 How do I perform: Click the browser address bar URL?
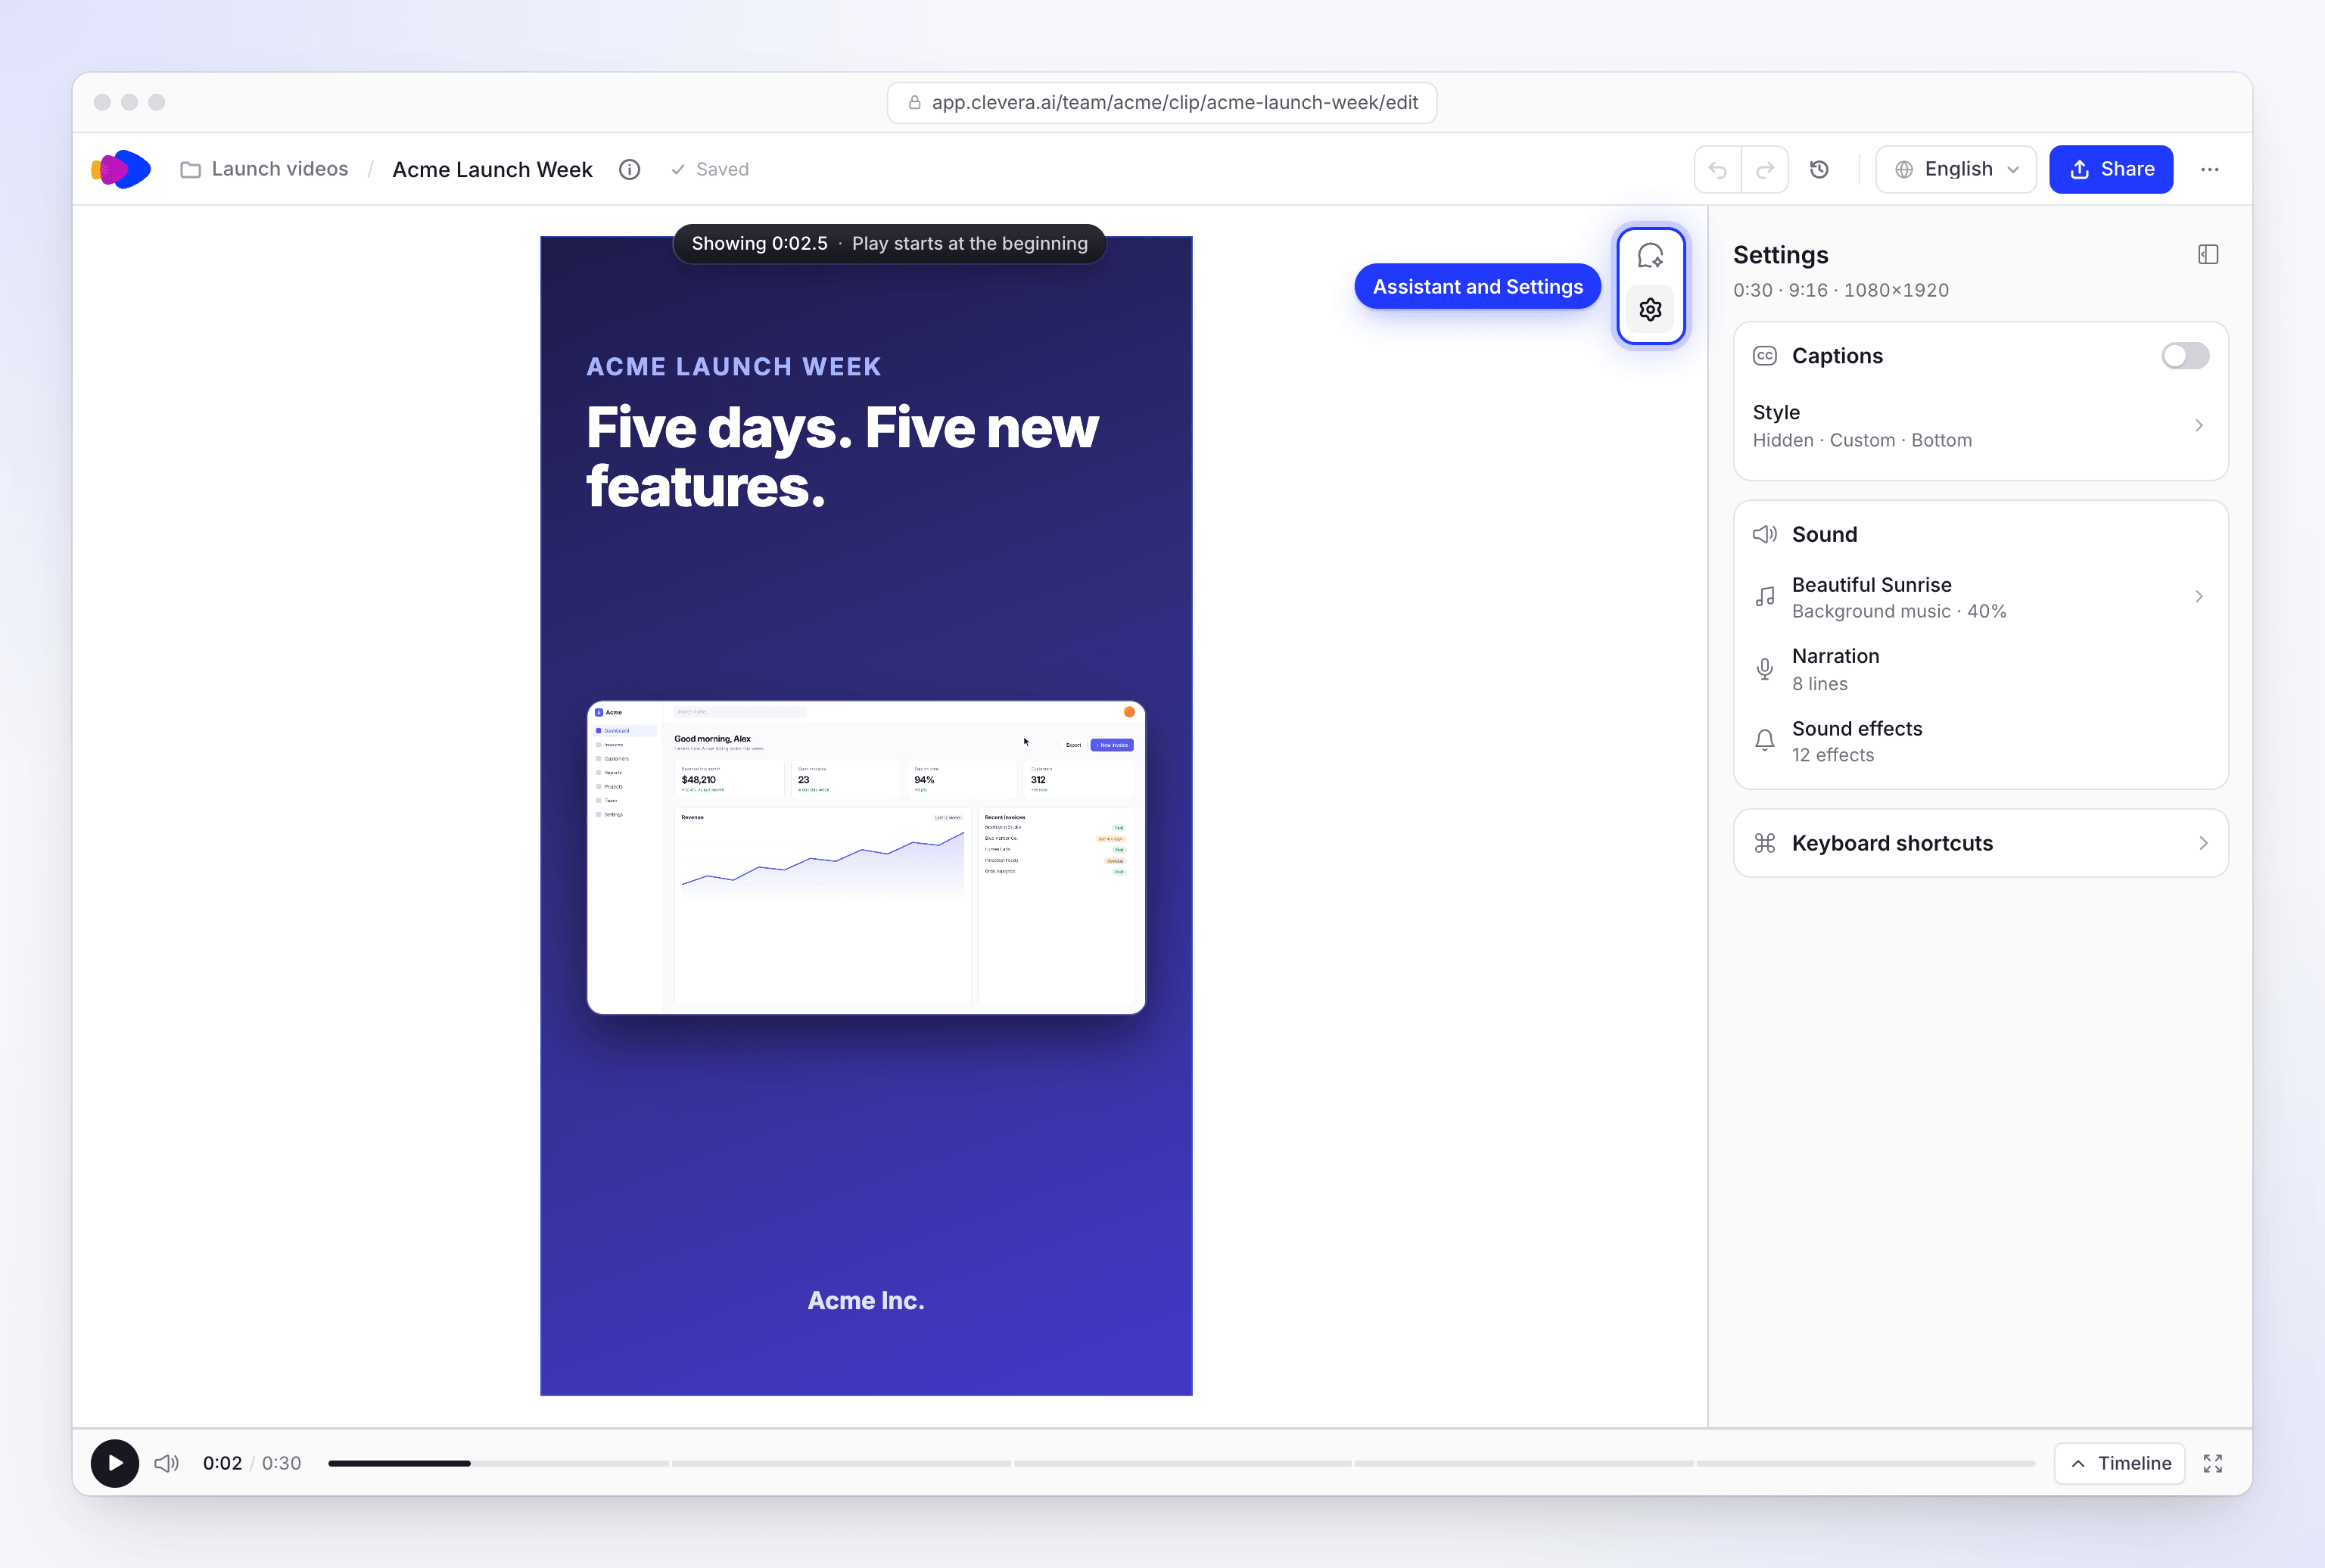coord(1162,103)
